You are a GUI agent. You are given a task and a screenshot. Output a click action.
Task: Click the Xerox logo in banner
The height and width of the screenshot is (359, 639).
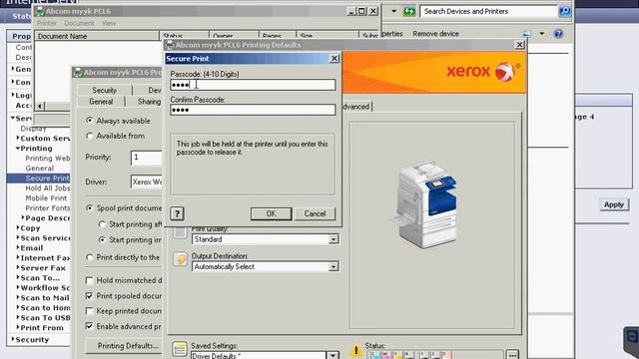coord(483,72)
